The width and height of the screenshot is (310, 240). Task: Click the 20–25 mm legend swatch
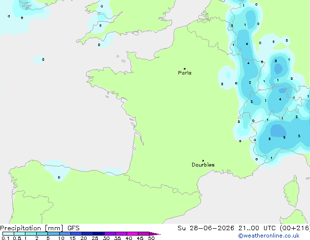(x=88, y=234)
